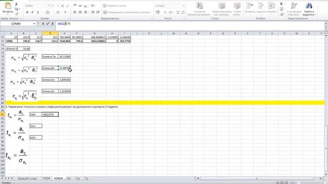Viewport: 328px width, 184px height.
Task: Click the increase indent icon
Action: [98, 12]
